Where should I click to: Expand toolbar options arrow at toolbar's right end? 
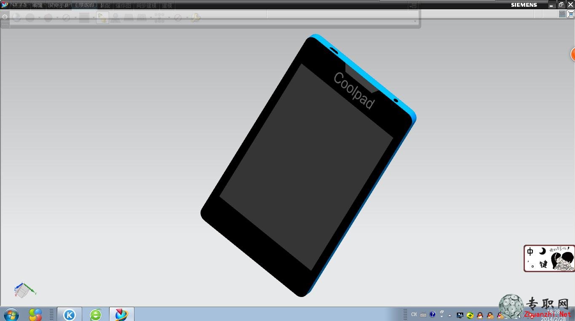[415, 21]
